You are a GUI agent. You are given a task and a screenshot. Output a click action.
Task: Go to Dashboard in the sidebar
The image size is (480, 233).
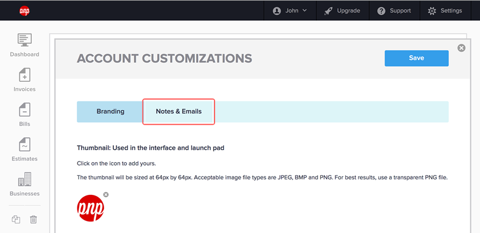coord(24,45)
